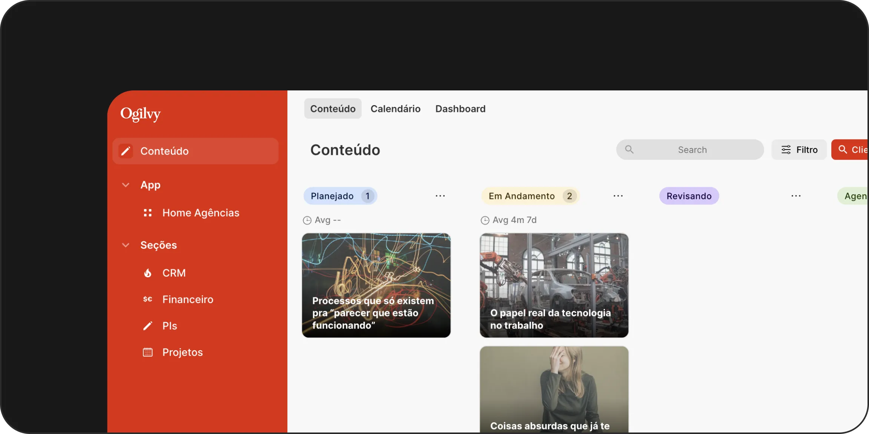Select the CRM flame icon
Screen dimensions: 869x434
148,273
